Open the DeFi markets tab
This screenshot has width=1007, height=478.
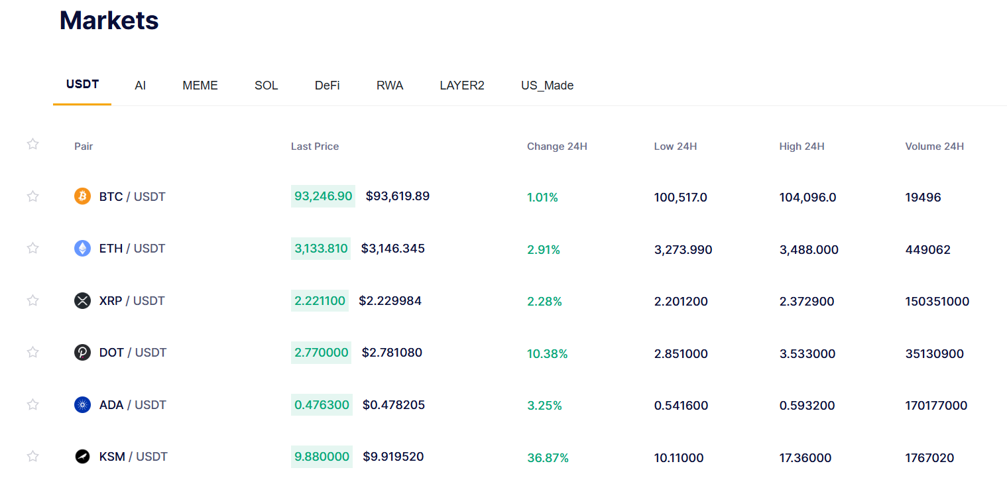point(327,86)
